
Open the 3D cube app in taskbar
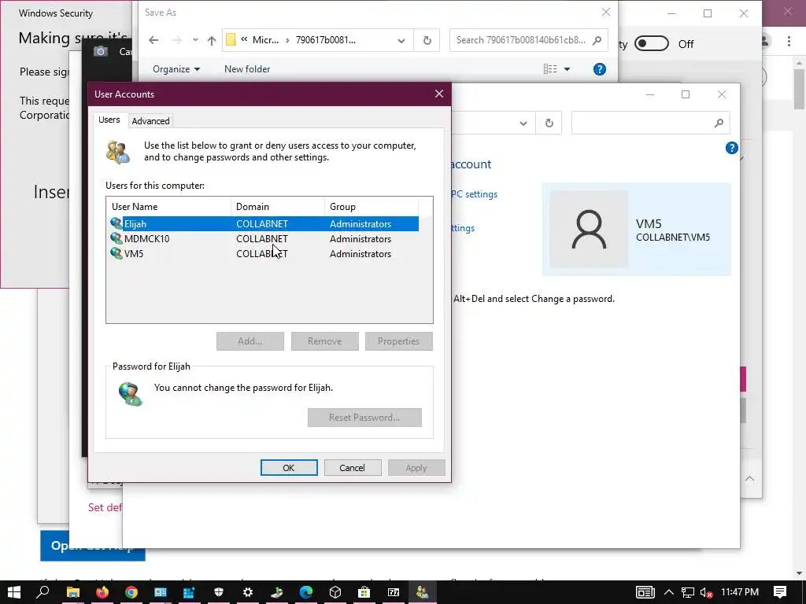(x=335, y=592)
